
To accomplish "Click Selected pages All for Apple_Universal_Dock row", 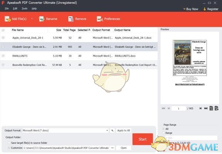I will pyautogui.click(x=80, y=38).
